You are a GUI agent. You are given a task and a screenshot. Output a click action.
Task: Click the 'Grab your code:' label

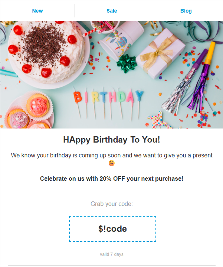(x=112, y=204)
